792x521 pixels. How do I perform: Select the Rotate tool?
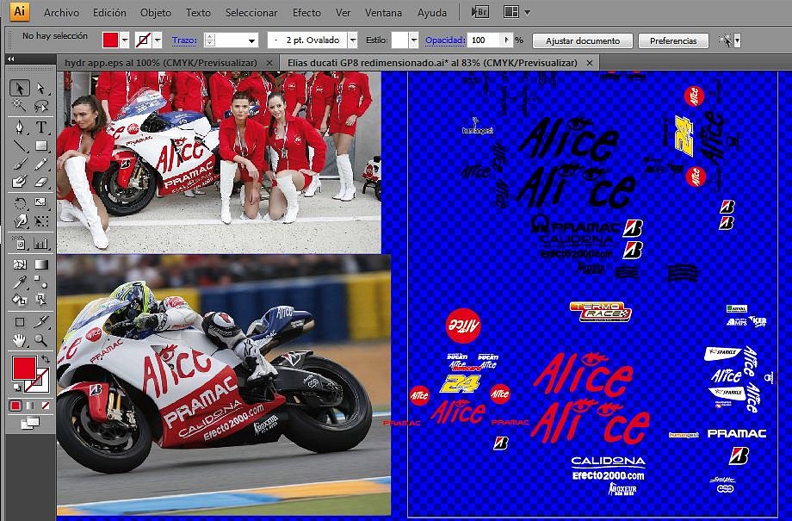19,203
